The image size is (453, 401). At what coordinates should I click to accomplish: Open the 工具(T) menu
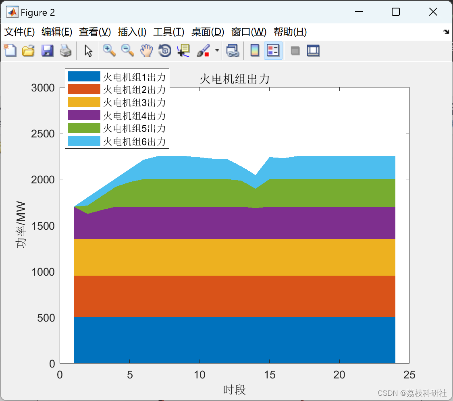tap(169, 32)
